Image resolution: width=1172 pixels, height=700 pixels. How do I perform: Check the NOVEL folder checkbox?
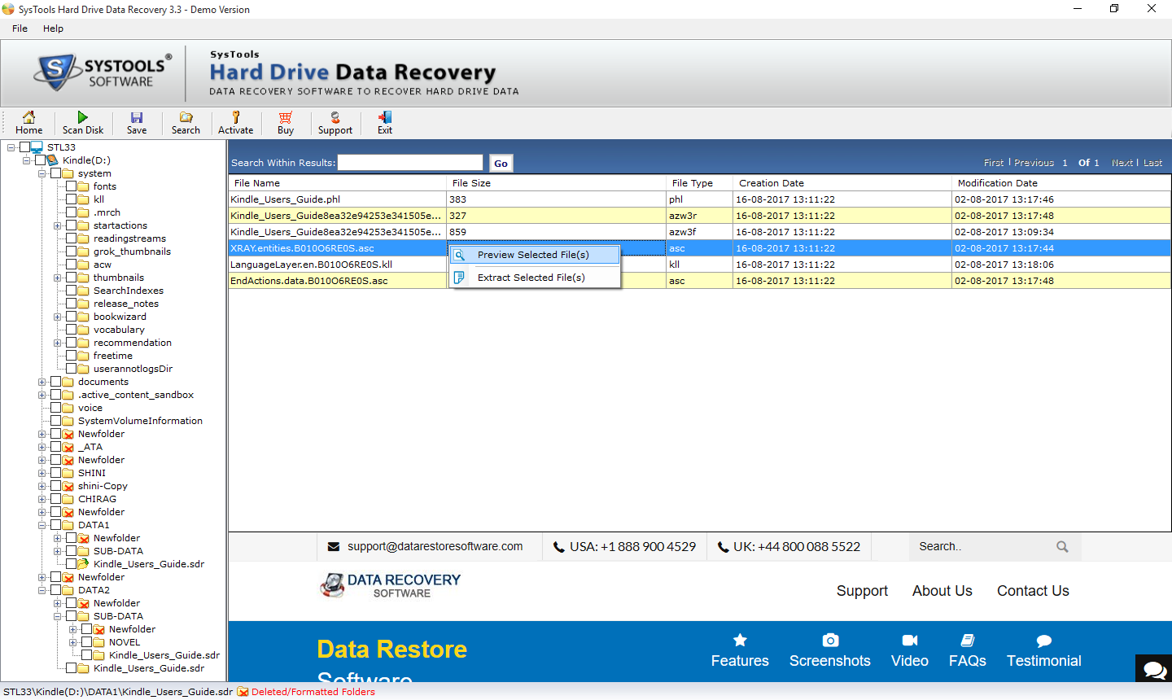[86, 642]
